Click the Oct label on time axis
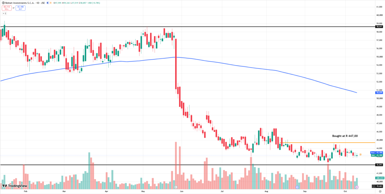385x194 pixels. [345, 191]
